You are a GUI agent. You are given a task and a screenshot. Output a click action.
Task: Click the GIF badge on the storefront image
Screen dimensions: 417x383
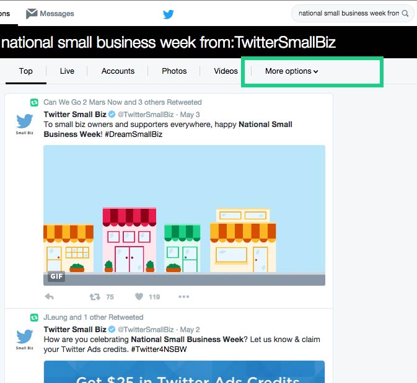click(56, 276)
